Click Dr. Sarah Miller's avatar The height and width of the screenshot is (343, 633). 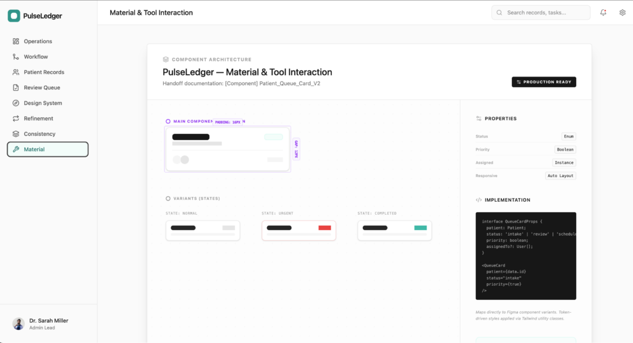click(x=19, y=324)
